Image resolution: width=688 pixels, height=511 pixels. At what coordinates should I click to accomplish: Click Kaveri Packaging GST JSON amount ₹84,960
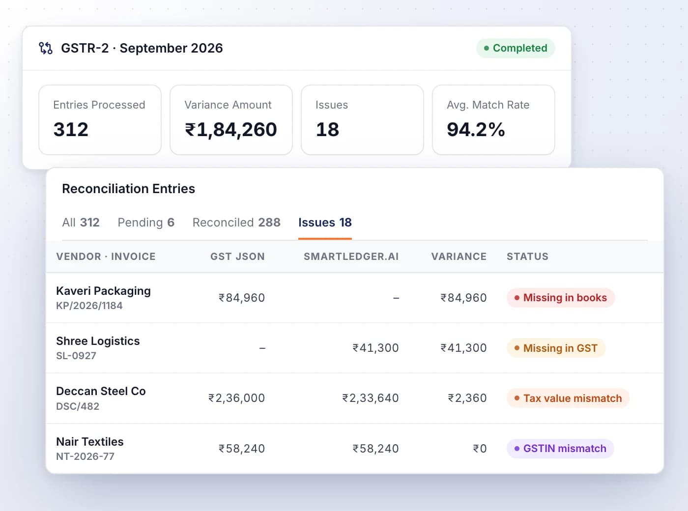tap(242, 298)
